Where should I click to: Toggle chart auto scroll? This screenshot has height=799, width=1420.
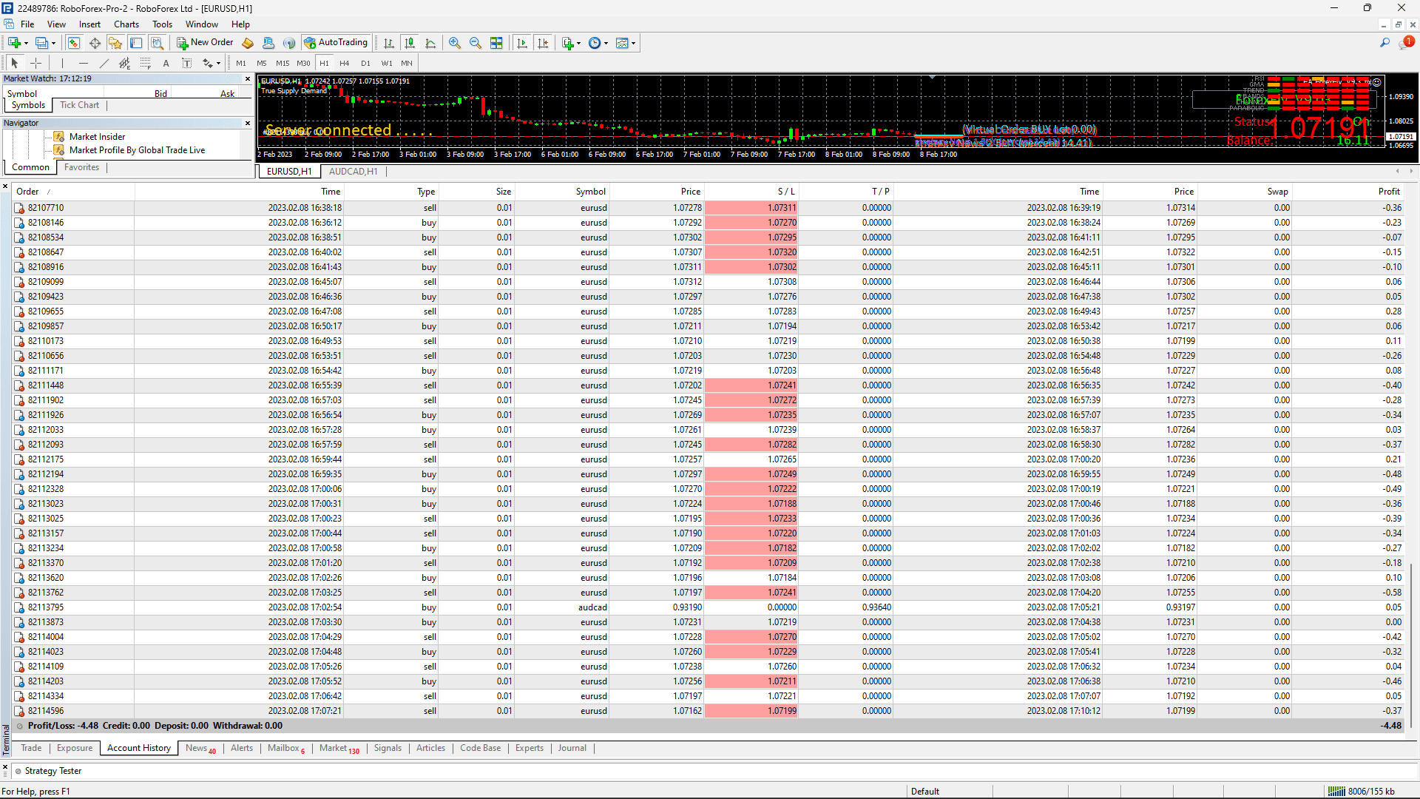[x=522, y=43]
